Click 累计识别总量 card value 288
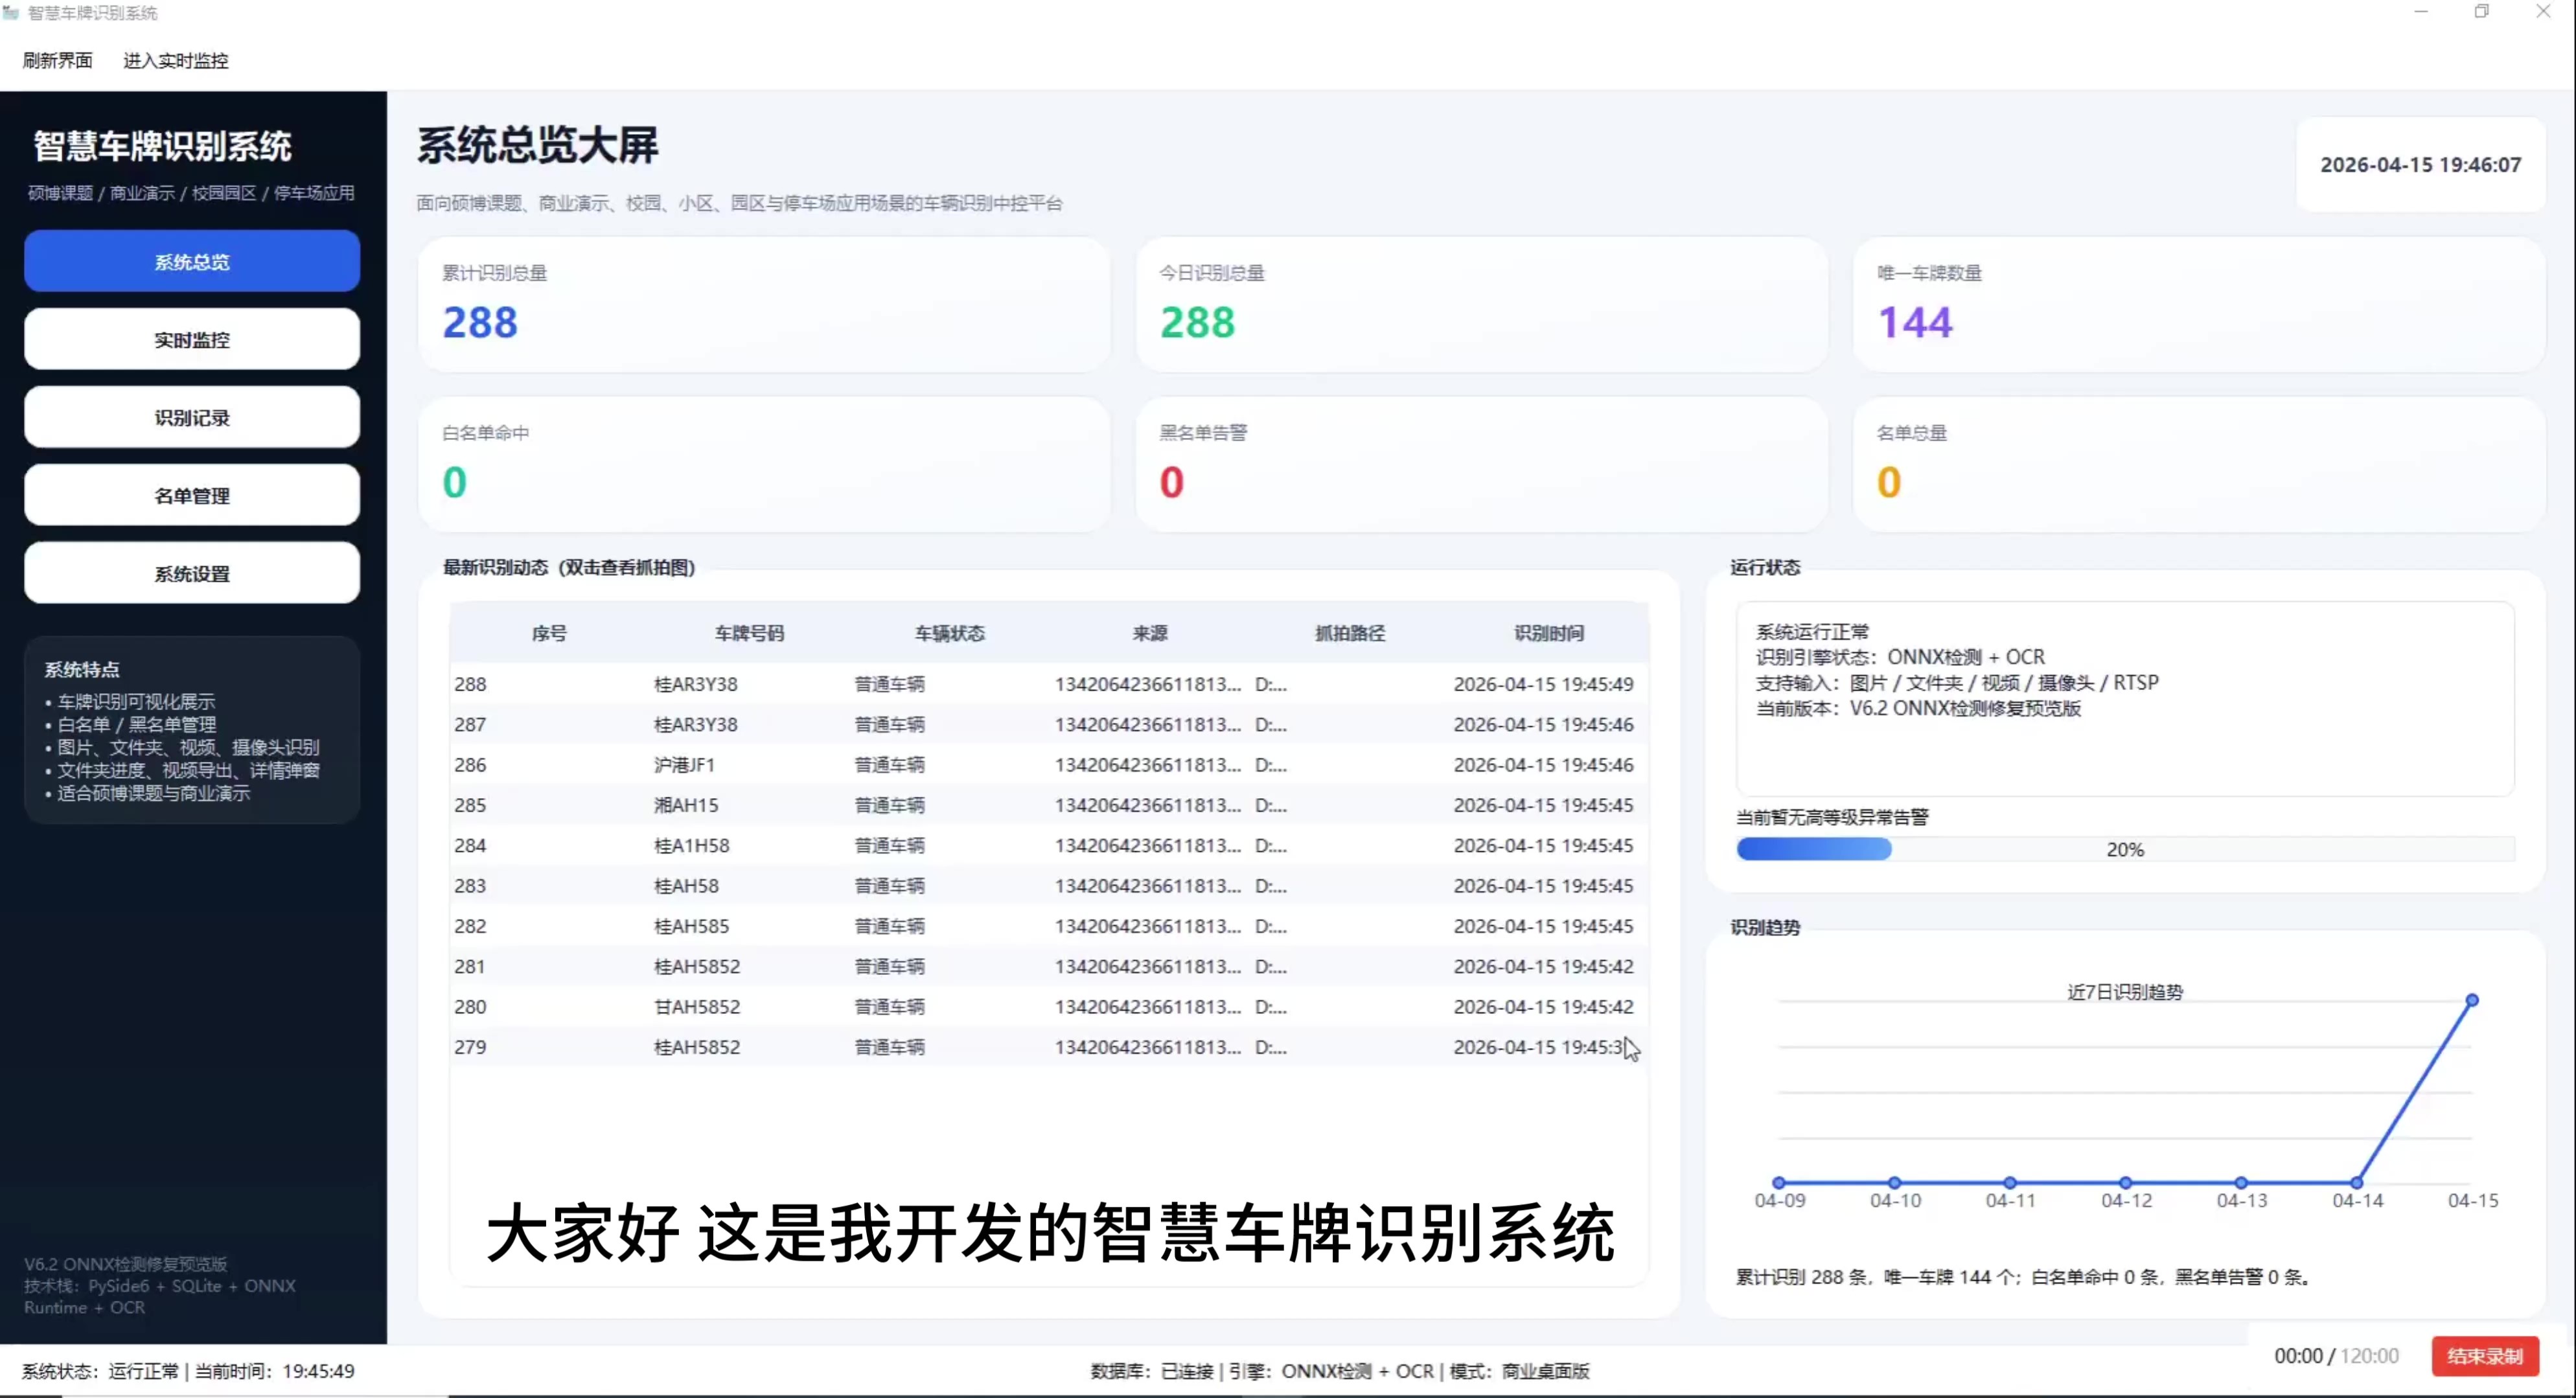Viewport: 2576px width, 1398px height. click(x=480, y=322)
